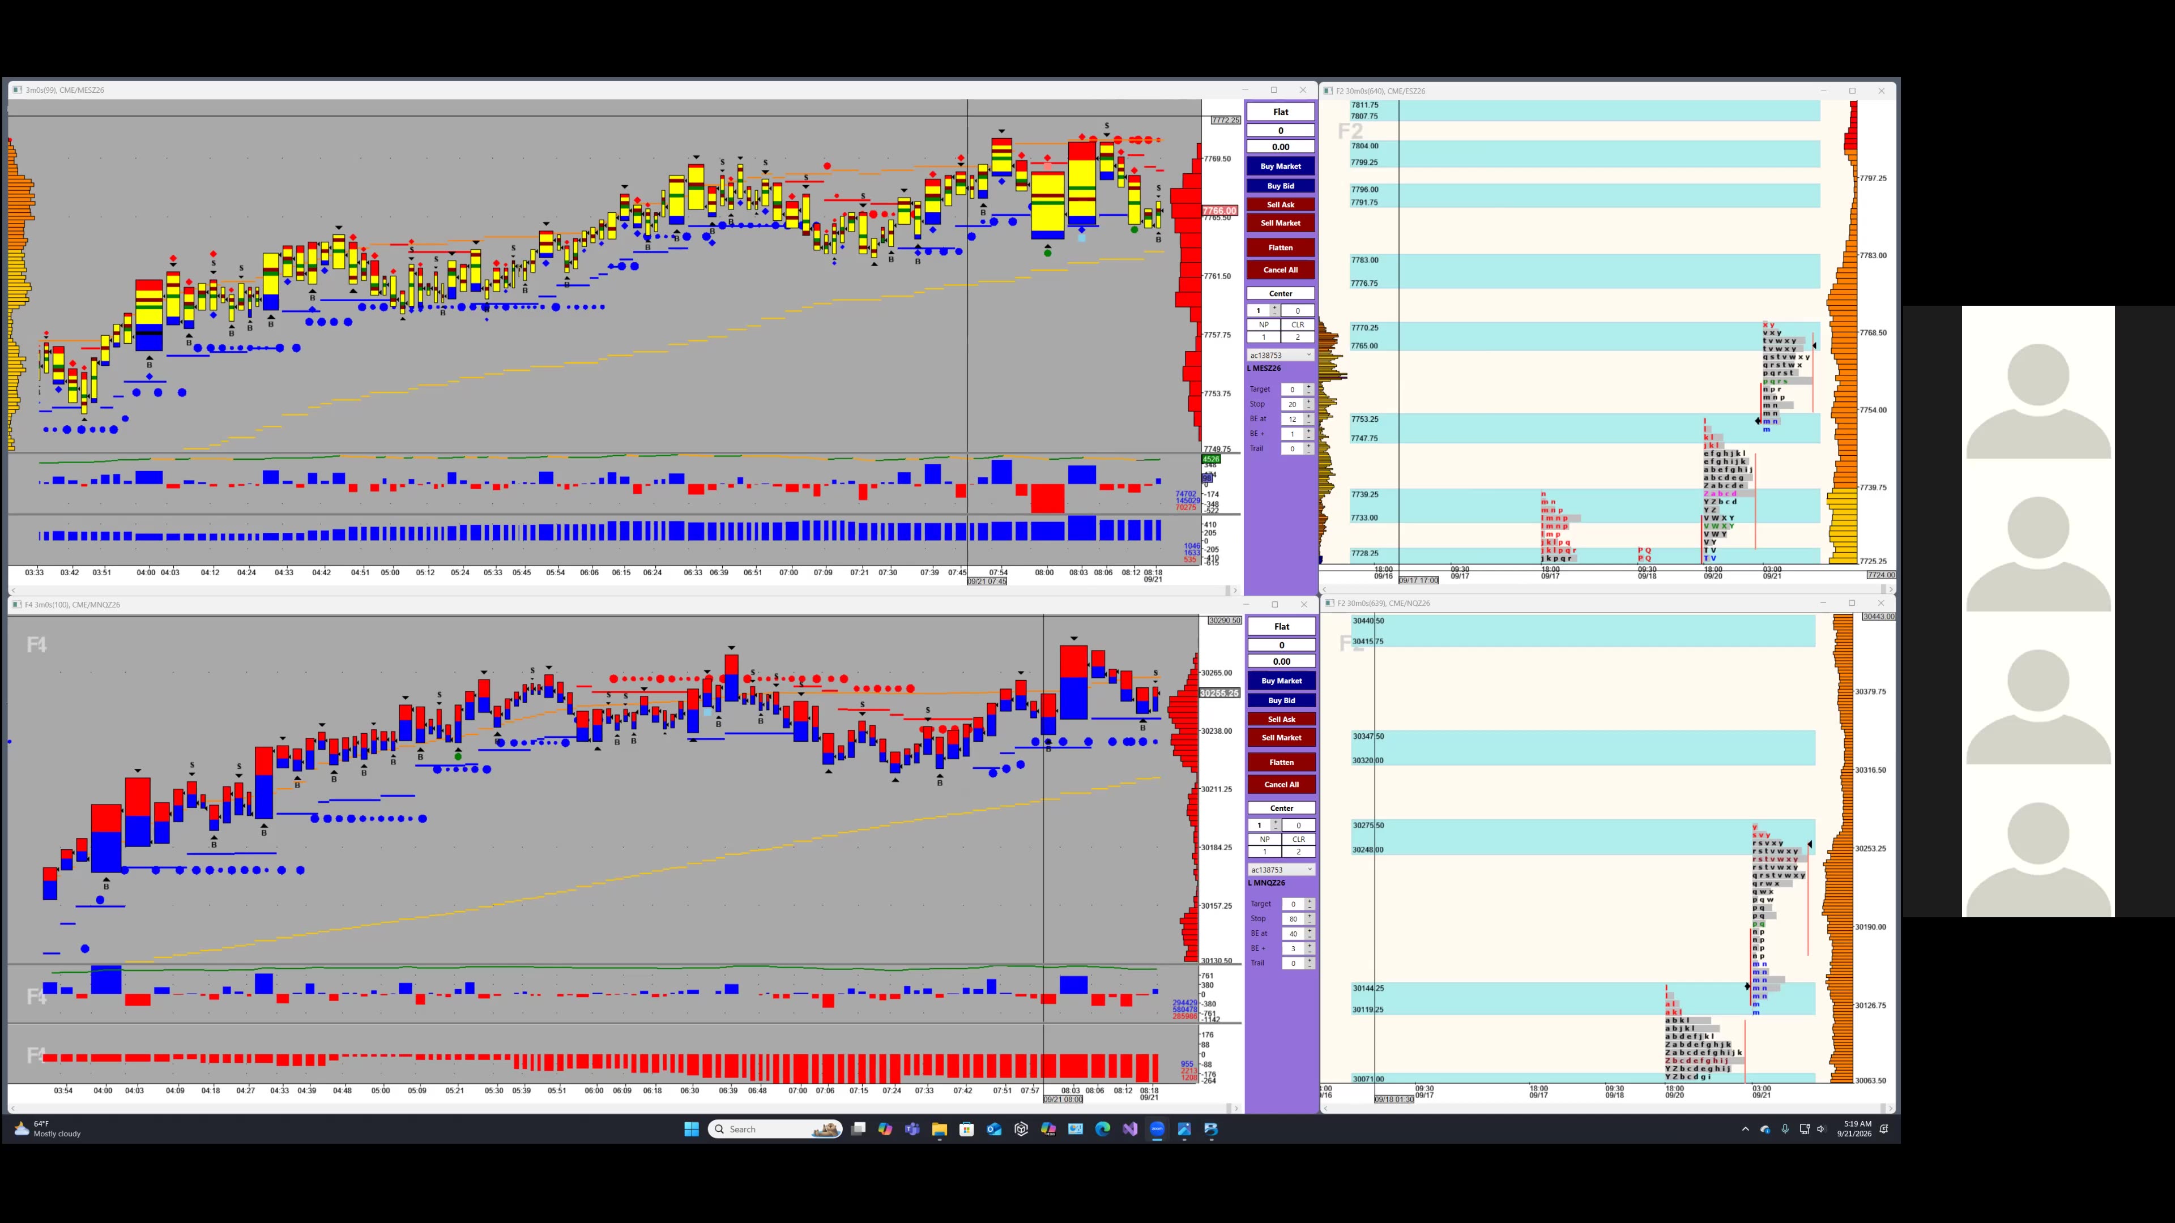The image size is (2175, 1223).
Task: Click Cancel All in the MNQZ26 panel
Action: 1281,784
